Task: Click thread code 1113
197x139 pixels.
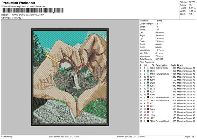Action: [174, 103]
